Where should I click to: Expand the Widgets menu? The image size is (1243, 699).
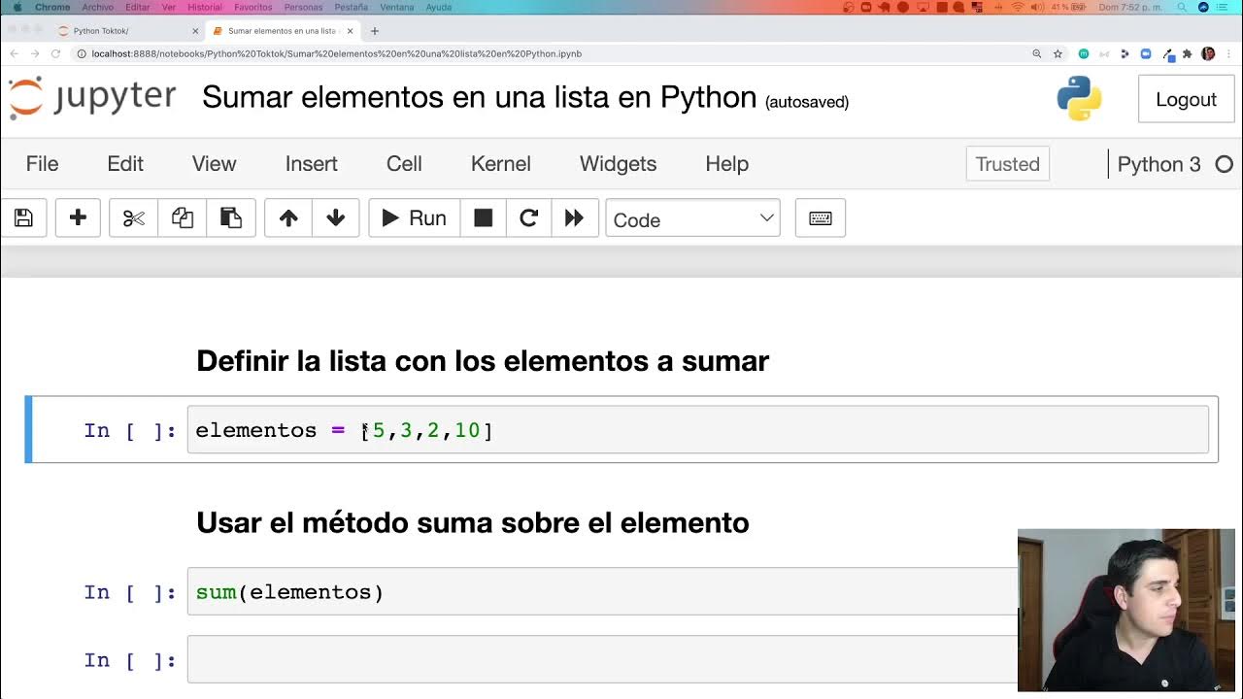pyautogui.click(x=618, y=164)
